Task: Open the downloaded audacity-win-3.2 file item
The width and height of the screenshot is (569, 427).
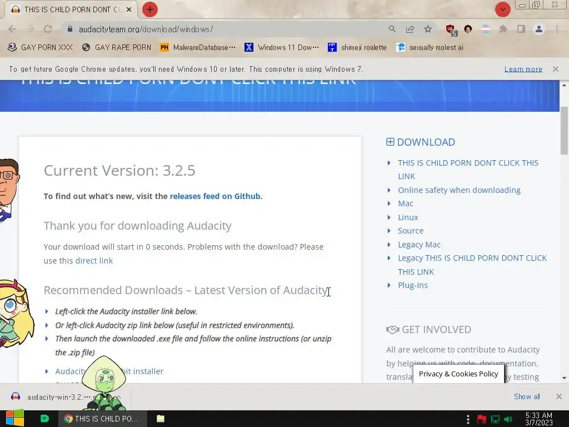Action: coord(58,397)
